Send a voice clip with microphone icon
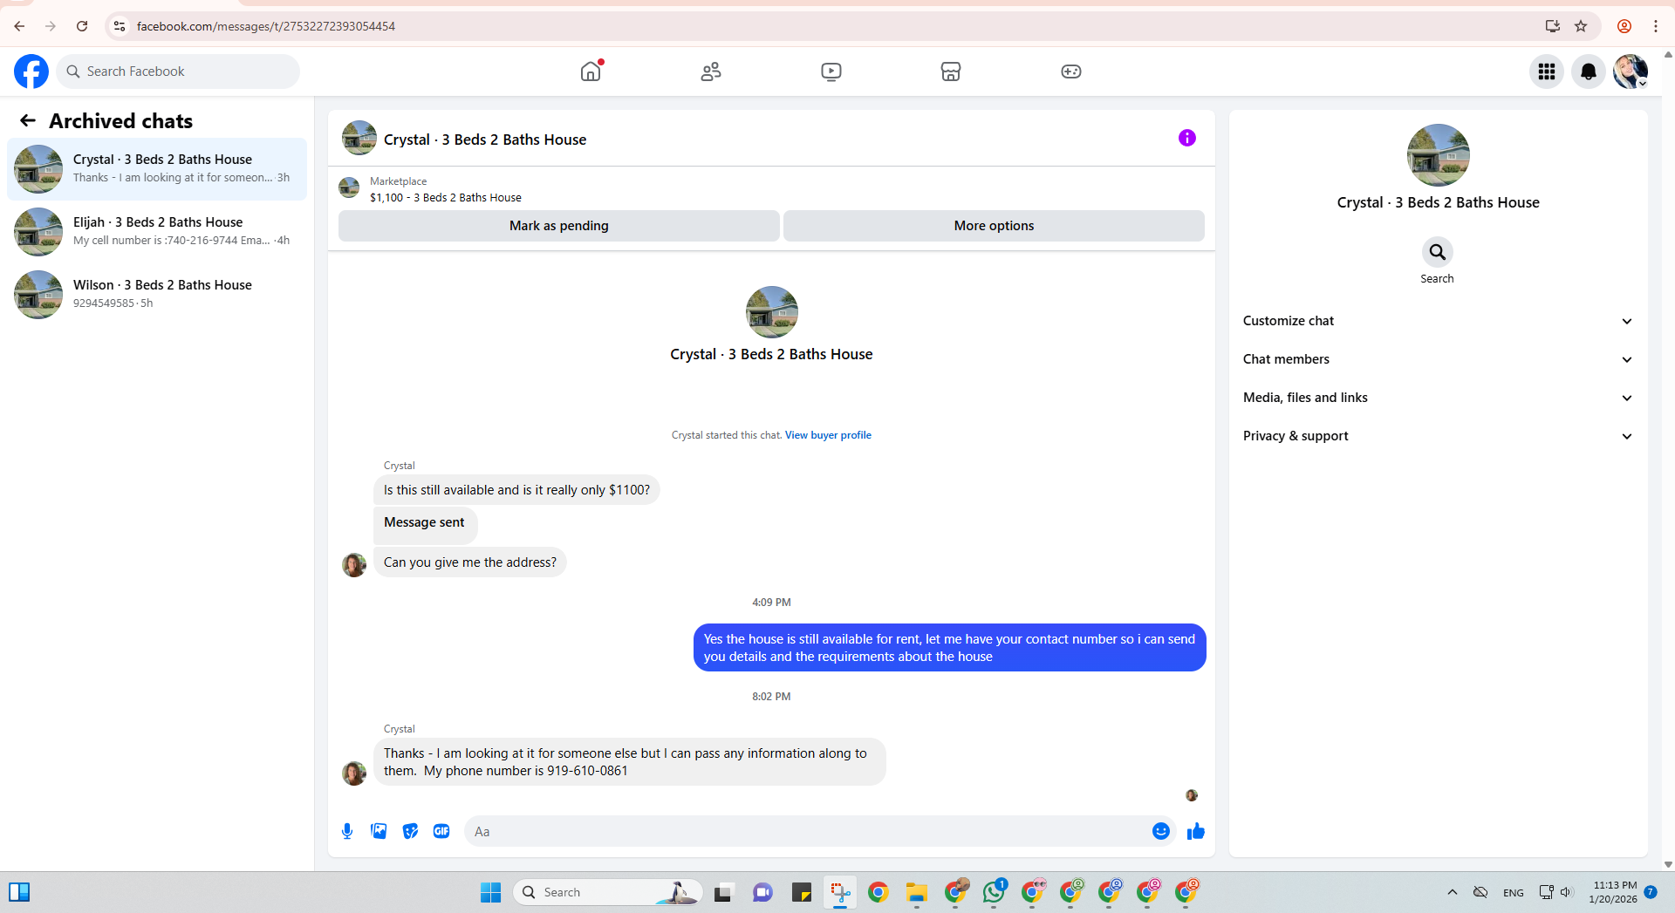 [x=347, y=831]
